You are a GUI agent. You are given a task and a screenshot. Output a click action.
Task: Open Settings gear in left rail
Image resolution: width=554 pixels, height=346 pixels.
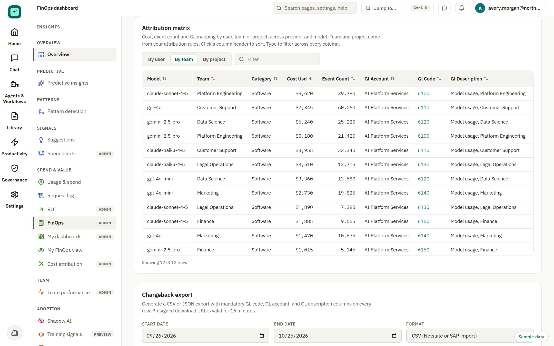pos(14,199)
